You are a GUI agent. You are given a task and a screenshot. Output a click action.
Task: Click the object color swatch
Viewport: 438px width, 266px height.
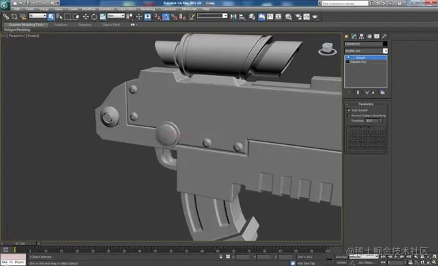385,44
